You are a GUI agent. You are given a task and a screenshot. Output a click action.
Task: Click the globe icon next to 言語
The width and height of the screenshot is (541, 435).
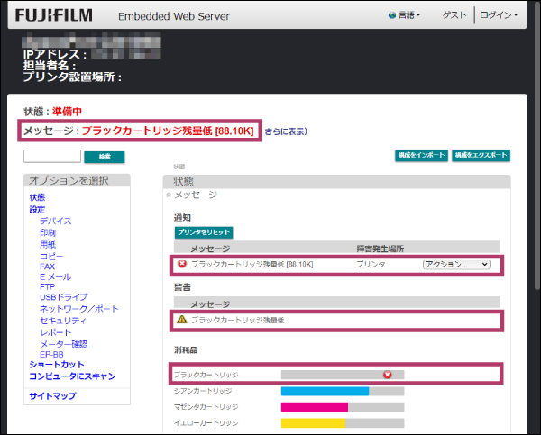[392, 15]
